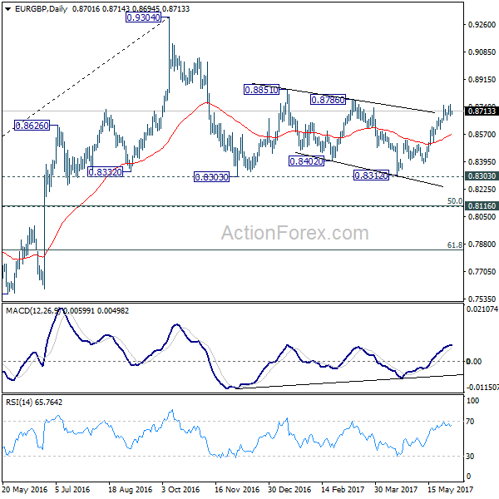Click the 30 Mar 2017 date label
The width and height of the screenshot is (499, 499).
[396, 490]
